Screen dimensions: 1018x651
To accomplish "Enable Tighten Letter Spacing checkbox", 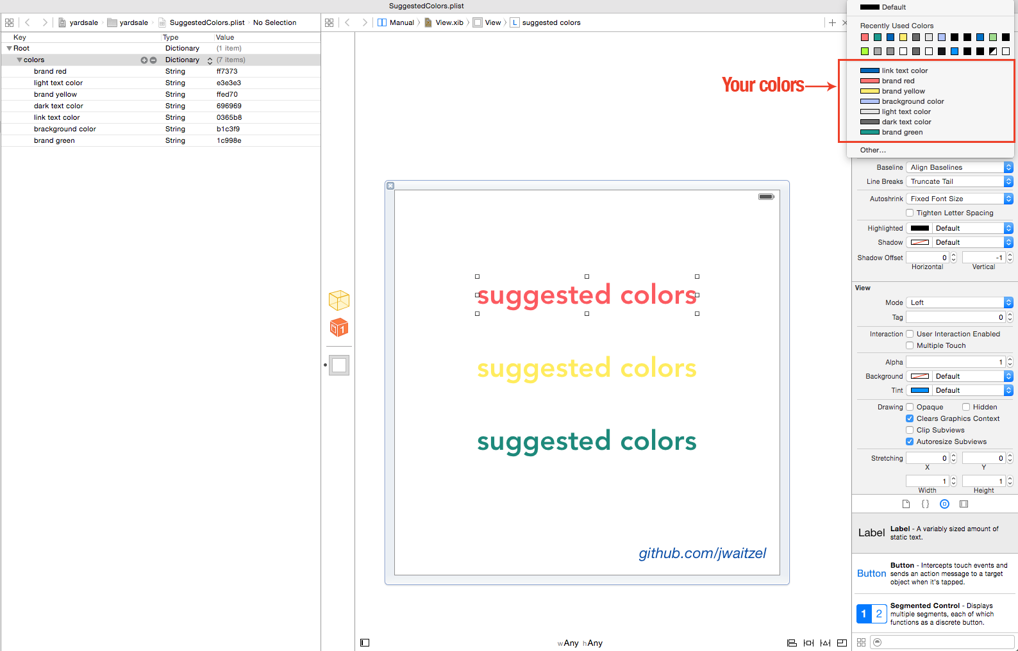I will (910, 213).
